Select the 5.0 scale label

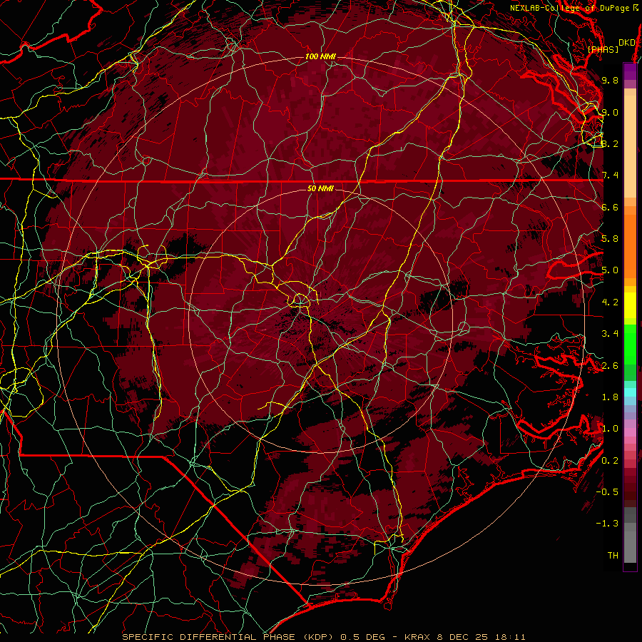pos(610,270)
